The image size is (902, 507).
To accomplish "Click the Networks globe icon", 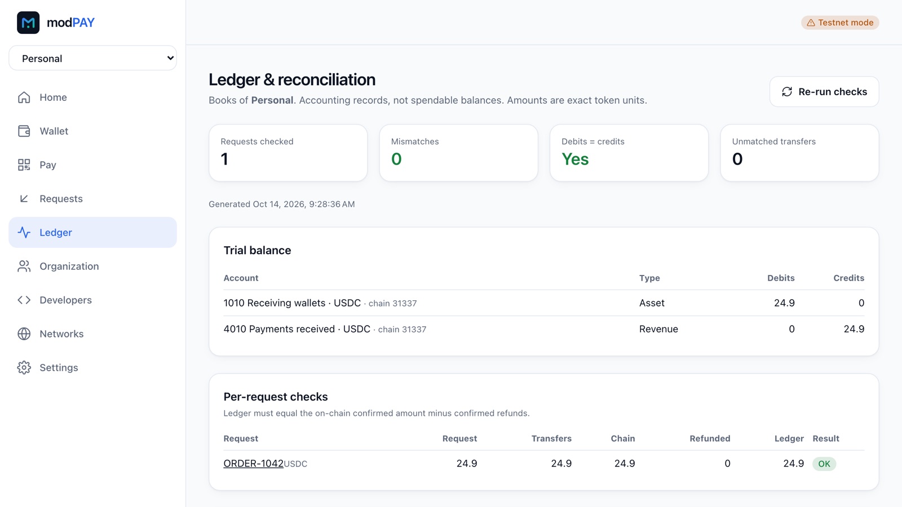I will (24, 334).
